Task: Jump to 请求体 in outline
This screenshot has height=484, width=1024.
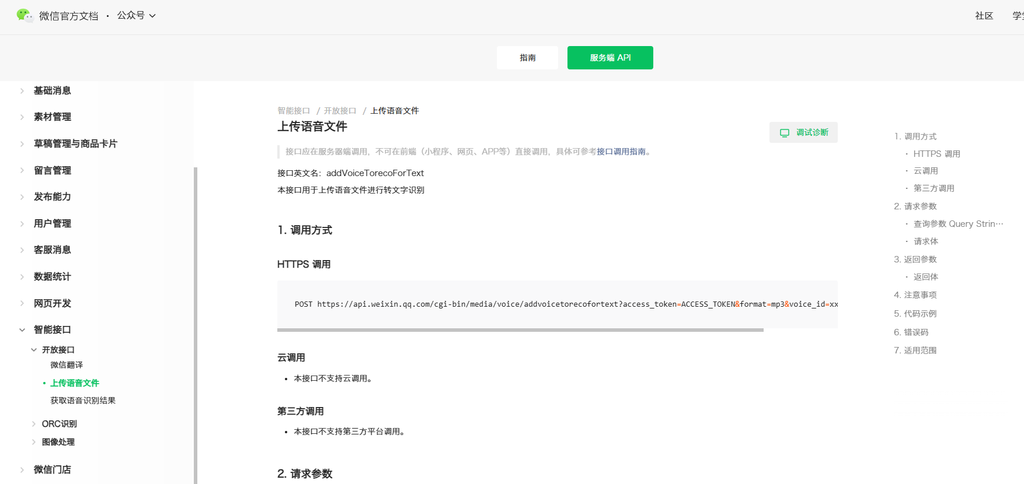Action: tap(925, 241)
